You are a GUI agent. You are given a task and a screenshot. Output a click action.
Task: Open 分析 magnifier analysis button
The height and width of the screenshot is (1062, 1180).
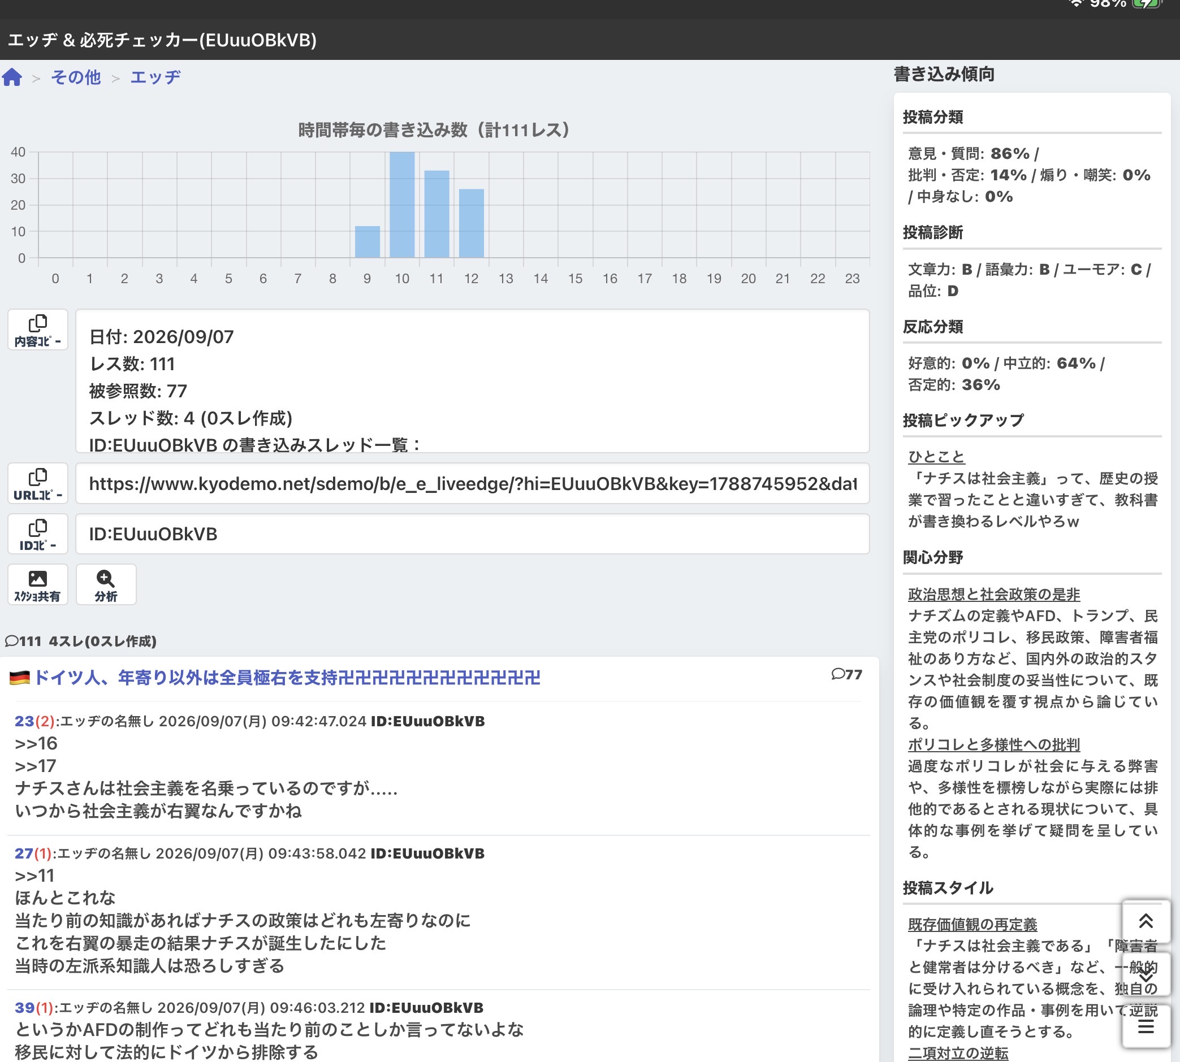click(106, 584)
